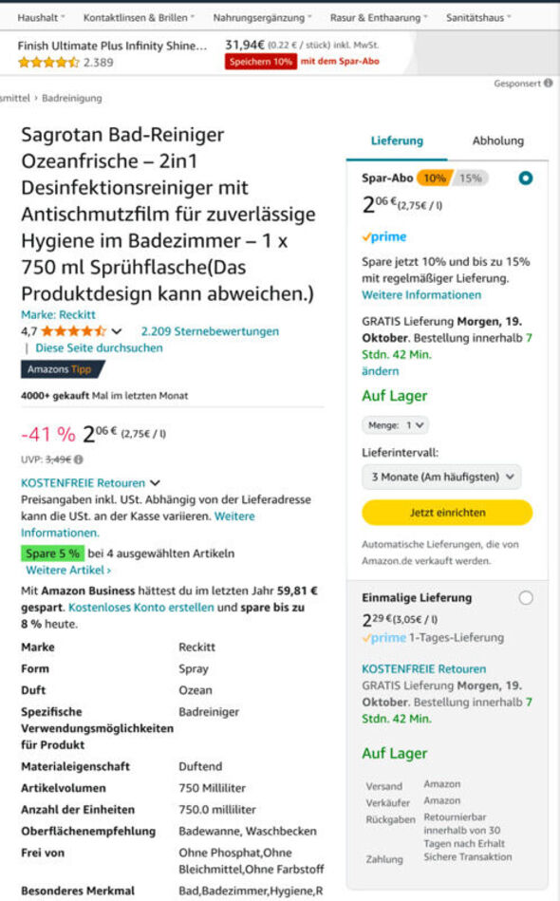Click the Speichern 10% coupon badge
This screenshot has height=901, width=560.
click(261, 62)
